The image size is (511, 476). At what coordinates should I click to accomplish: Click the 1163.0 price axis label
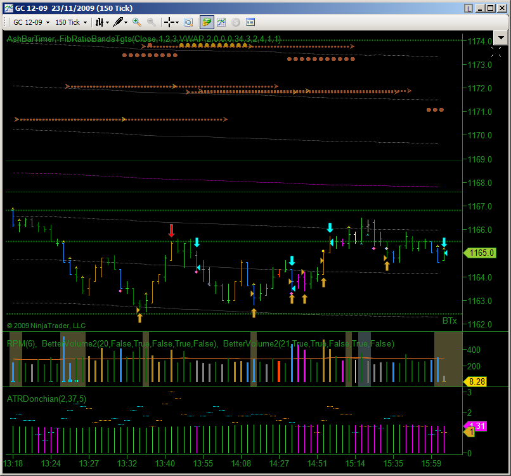pos(479,301)
